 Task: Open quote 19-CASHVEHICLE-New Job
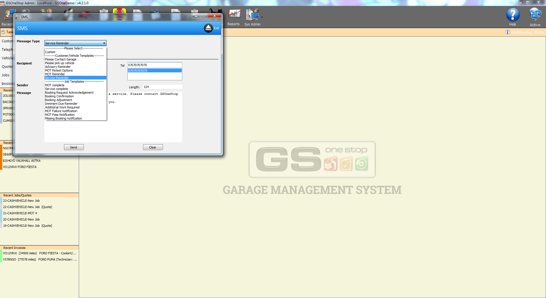pos(28,226)
